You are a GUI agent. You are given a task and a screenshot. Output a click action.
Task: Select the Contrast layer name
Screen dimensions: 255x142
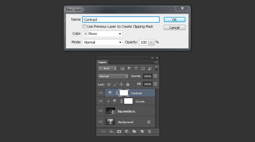[x=136, y=93]
